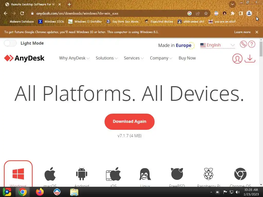Expand the Company menu
The height and width of the screenshot is (197, 263).
161,58
